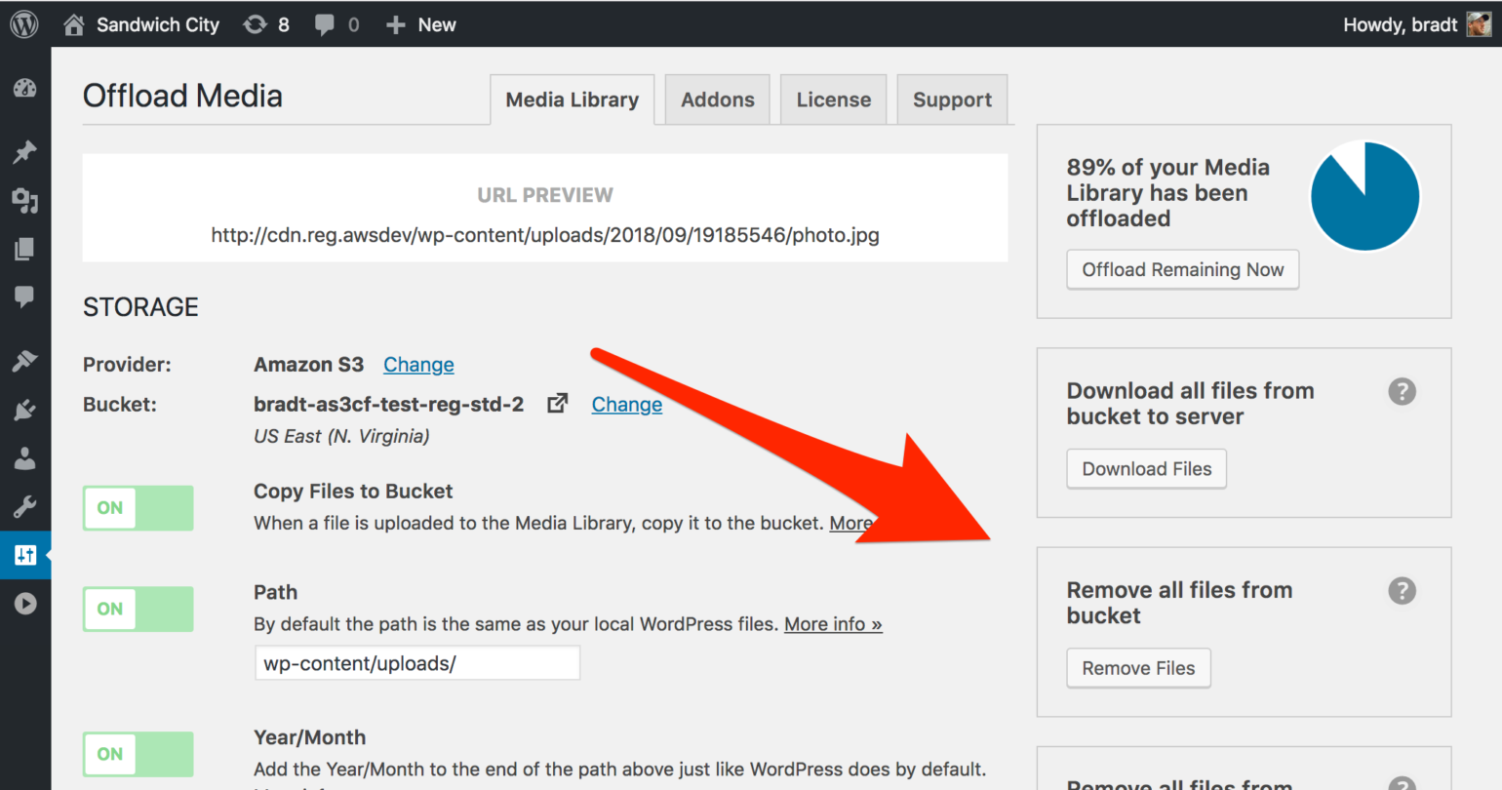The image size is (1502, 790).
Task: Open the Media library sidebar icon
Action: (25, 201)
